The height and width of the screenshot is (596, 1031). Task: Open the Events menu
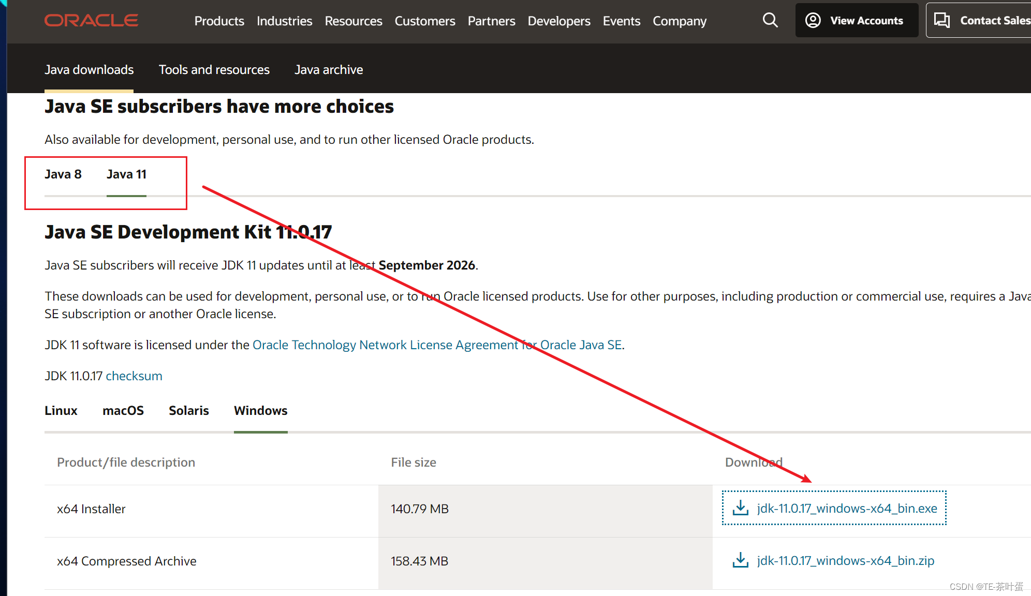click(622, 21)
